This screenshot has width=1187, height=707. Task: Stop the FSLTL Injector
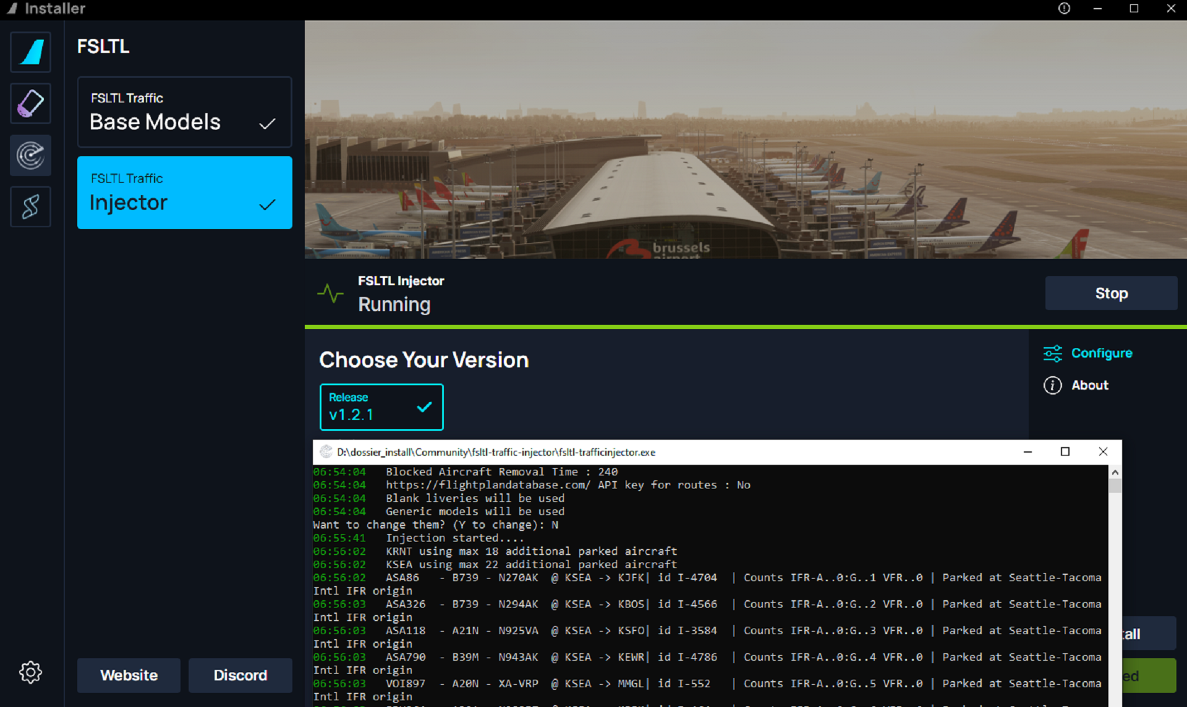[x=1111, y=293]
